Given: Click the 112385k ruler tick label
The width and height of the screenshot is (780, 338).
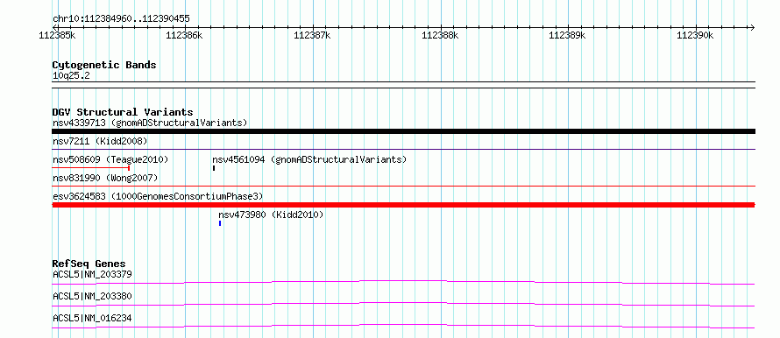Looking at the screenshot, I should (x=57, y=35).
